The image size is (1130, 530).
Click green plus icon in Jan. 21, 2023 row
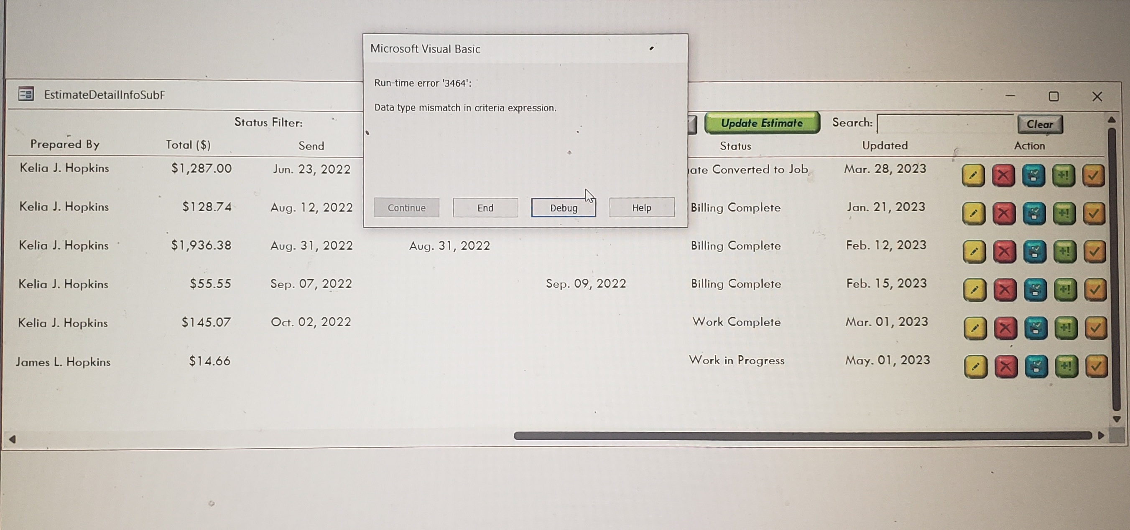(1064, 214)
